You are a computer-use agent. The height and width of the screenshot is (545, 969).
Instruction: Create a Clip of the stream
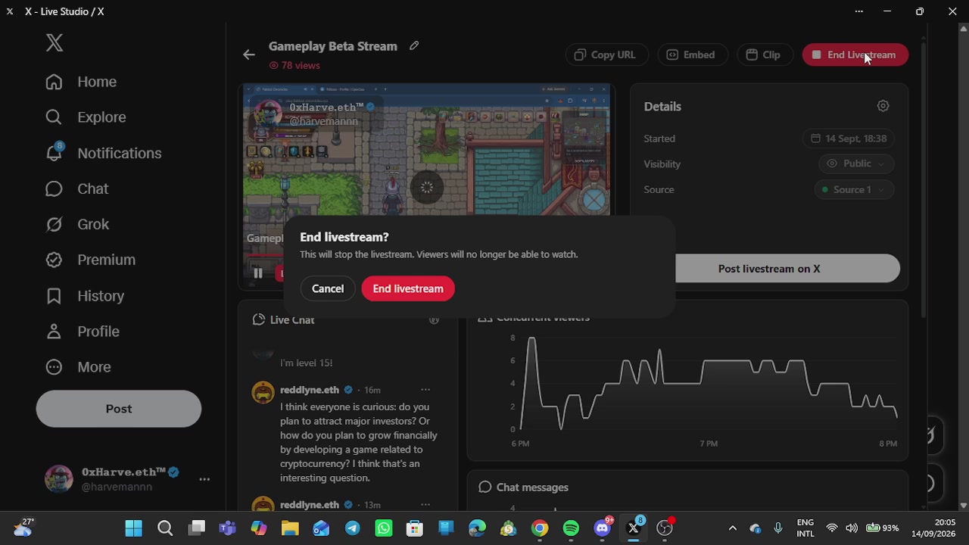tap(765, 54)
